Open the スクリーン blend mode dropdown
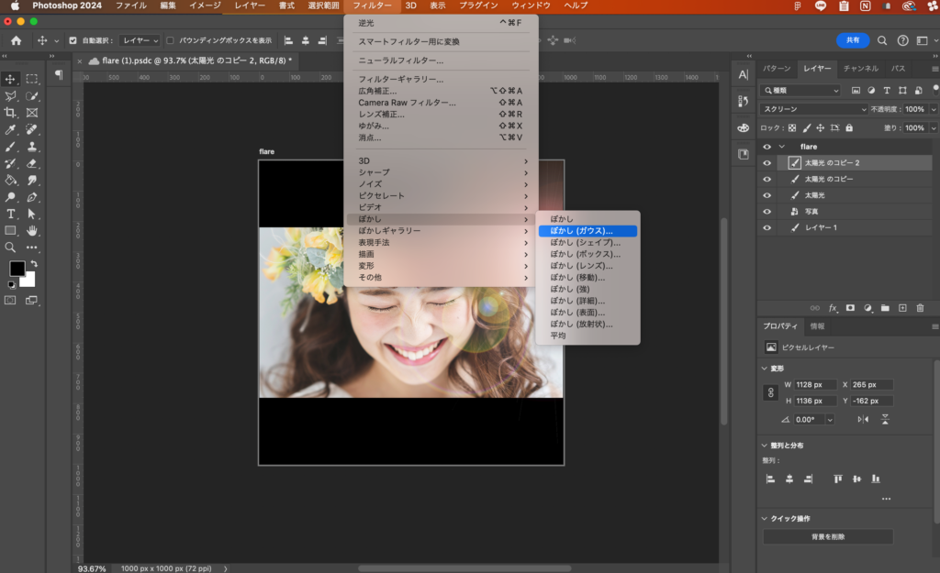Screen dimensions: 940x573 pyautogui.click(x=813, y=109)
